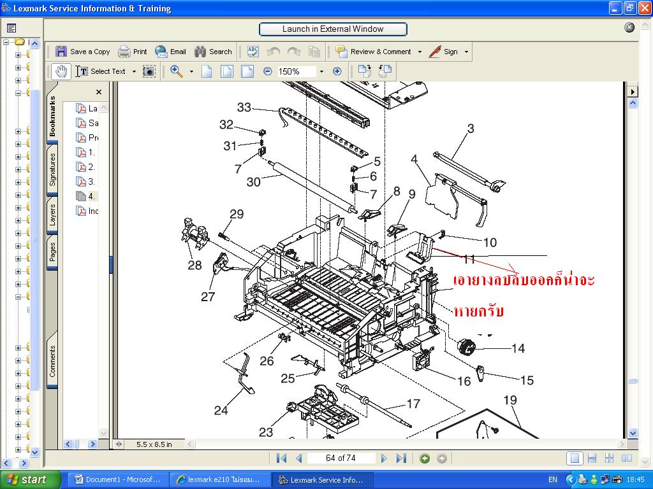Screen dimensions: 653x489
Task: Switch to Document1 - Microsoft Word in taskbar
Action: [x=117, y=480]
